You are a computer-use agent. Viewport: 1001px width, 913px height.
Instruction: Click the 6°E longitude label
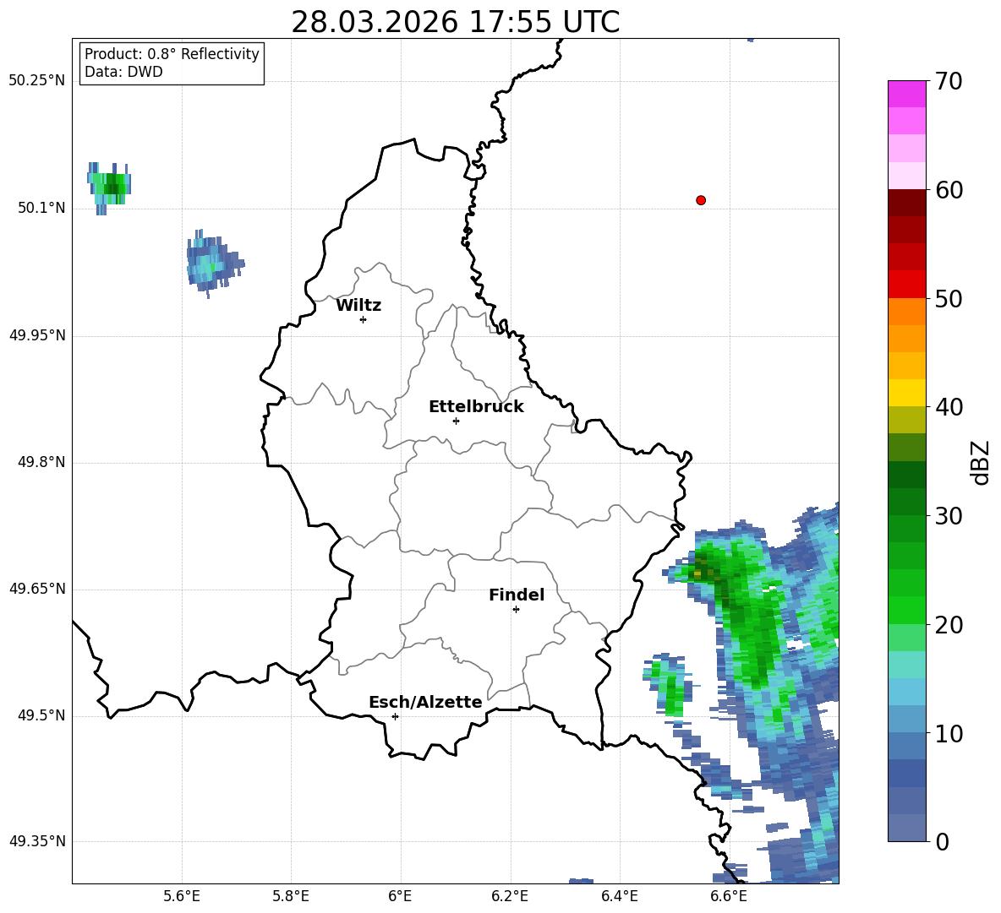[400, 896]
